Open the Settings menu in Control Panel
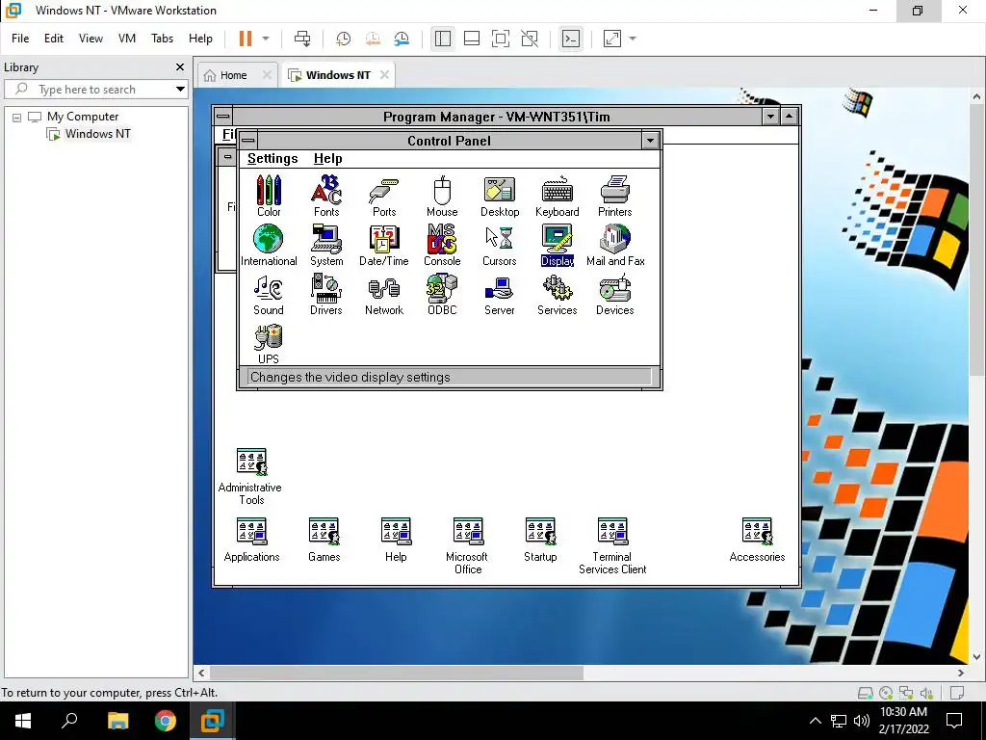 (x=272, y=159)
